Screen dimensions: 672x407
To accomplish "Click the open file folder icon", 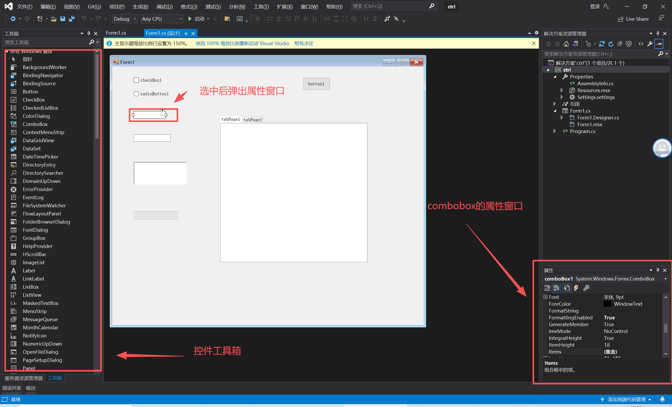I will [54, 19].
